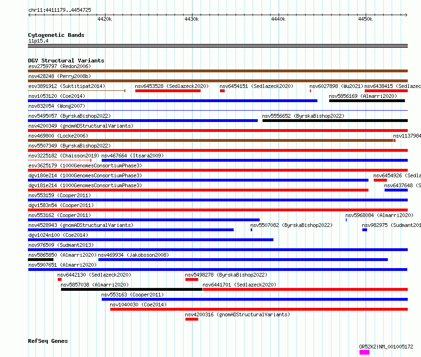The height and width of the screenshot is (357, 421).
Task: Select nsv469800 (Locke2006) label
Action: pos(58,136)
